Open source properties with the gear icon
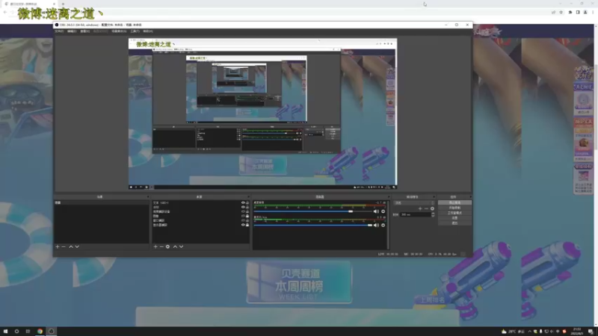This screenshot has height=336, width=598. [x=167, y=247]
